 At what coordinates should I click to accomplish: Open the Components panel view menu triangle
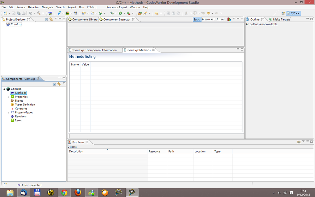click(x=64, y=83)
